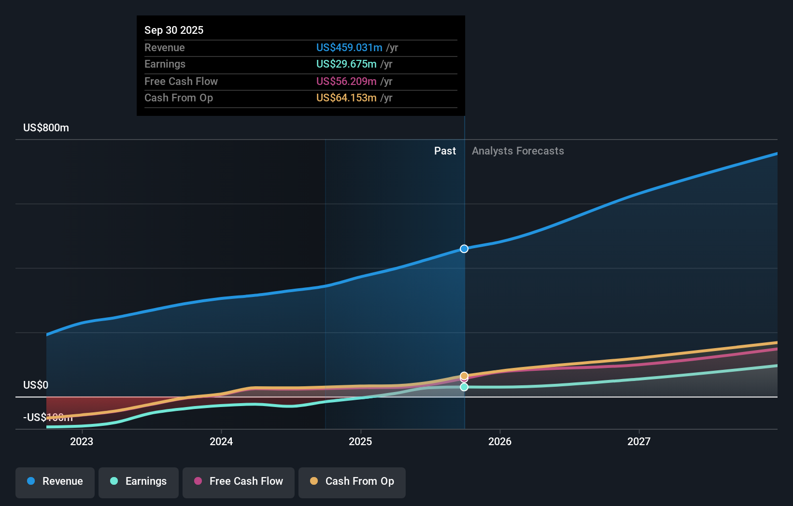Click the 2025 marker on the timeline axis
The width and height of the screenshot is (793, 506).
point(361,441)
